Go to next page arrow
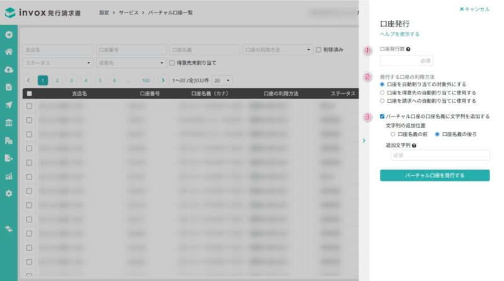The width and height of the screenshot is (504, 281). [x=163, y=80]
